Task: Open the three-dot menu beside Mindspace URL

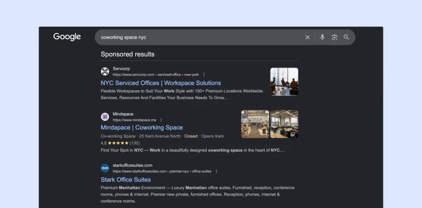Action: point(161,120)
